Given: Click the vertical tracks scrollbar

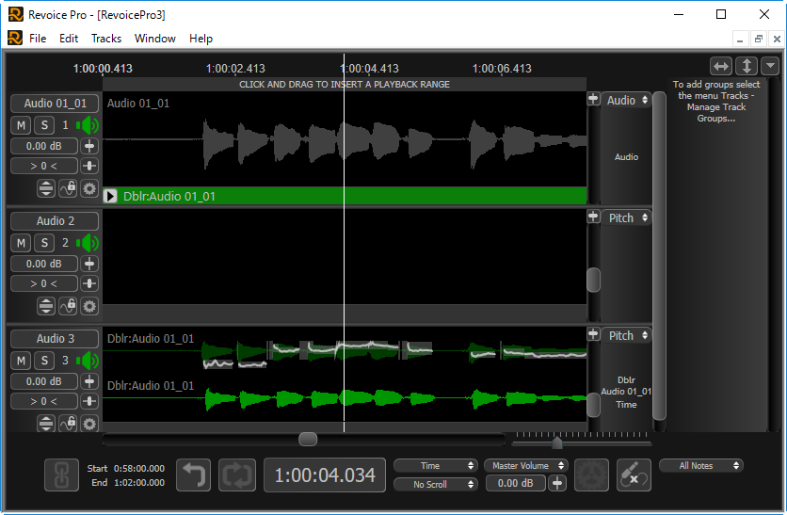Looking at the screenshot, I should point(659,256).
